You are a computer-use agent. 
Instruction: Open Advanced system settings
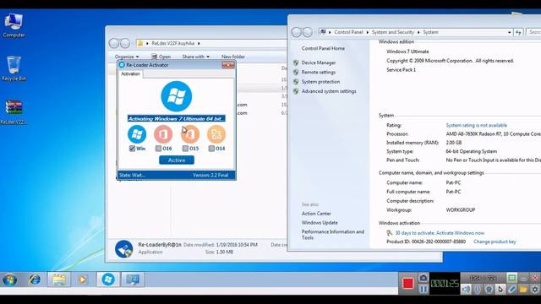click(x=329, y=91)
